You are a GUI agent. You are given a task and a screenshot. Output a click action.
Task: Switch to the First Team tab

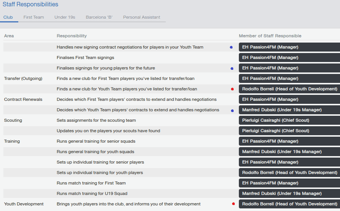pos(34,17)
